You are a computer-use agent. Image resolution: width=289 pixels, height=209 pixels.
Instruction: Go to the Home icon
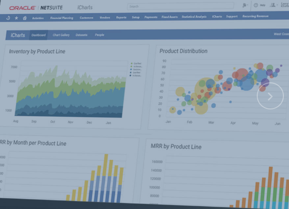pyautogui.click(x=25, y=18)
